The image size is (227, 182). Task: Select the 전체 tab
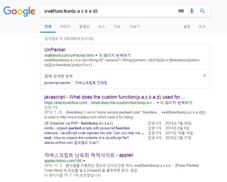[48, 27]
